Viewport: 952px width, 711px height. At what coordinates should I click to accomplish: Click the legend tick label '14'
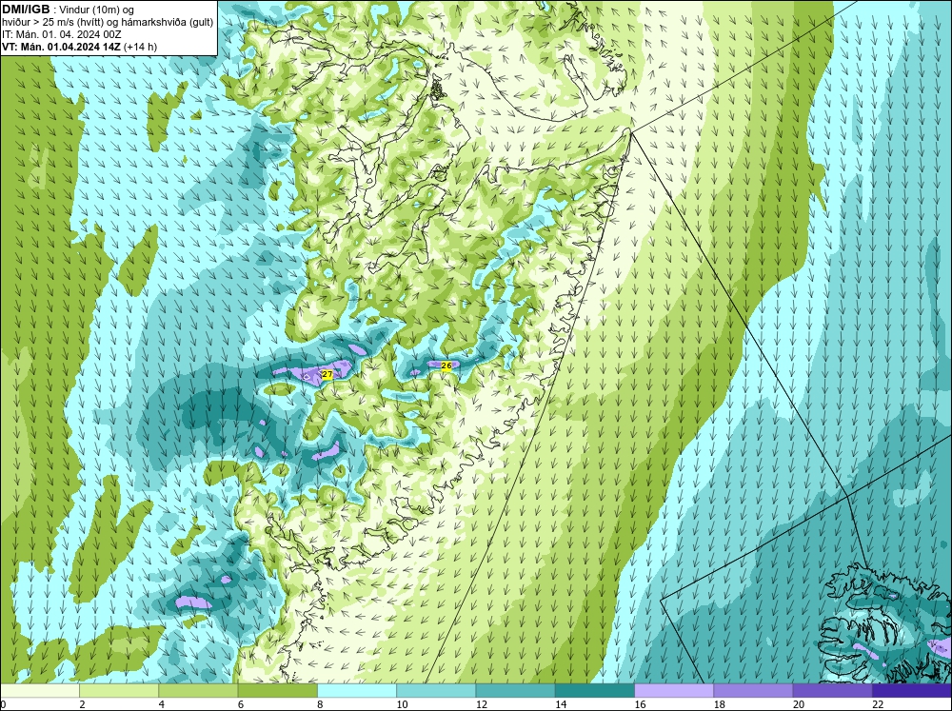[561, 704]
